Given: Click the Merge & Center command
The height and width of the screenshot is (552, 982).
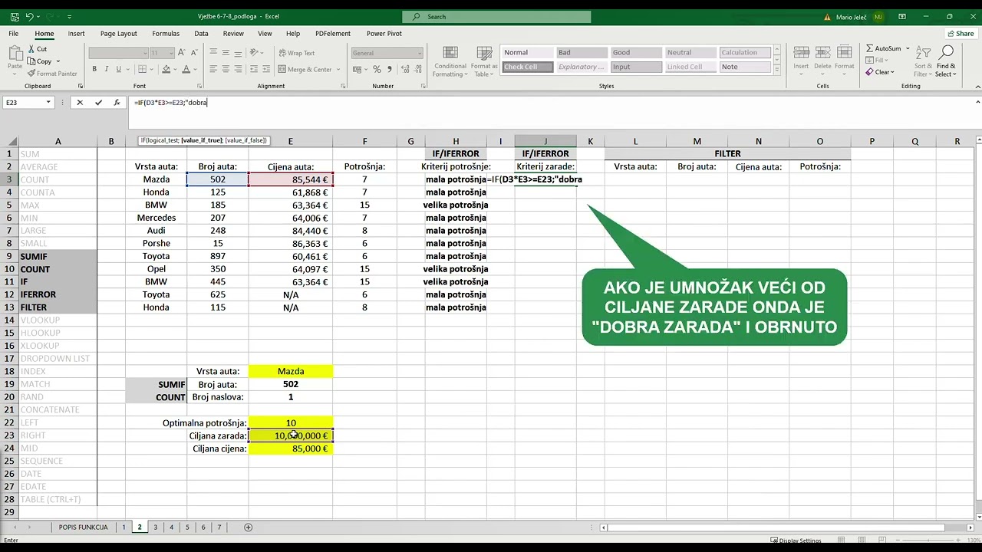Looking at the screenshot, I should click(x=305, y=69).
